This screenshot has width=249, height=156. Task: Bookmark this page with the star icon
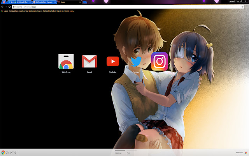click(242, 7)
